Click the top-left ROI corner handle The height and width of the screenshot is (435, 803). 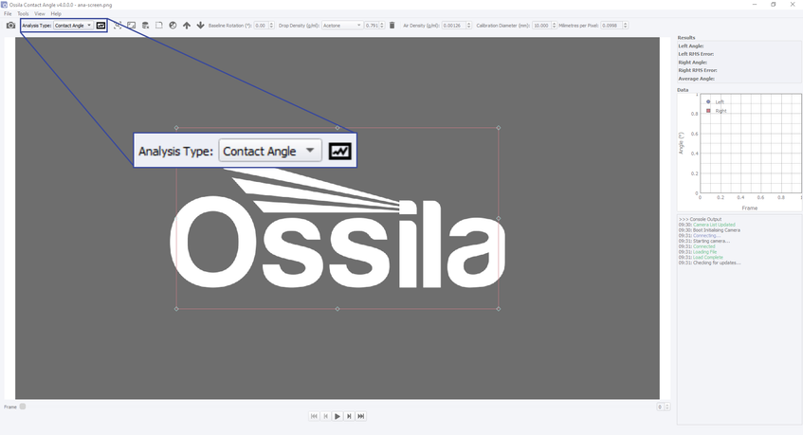coord(176,128)
